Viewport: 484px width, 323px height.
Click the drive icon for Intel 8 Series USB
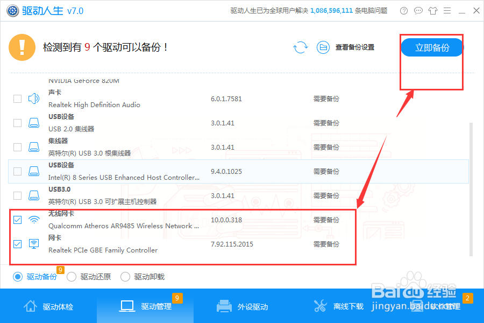[x=34, y=171]
